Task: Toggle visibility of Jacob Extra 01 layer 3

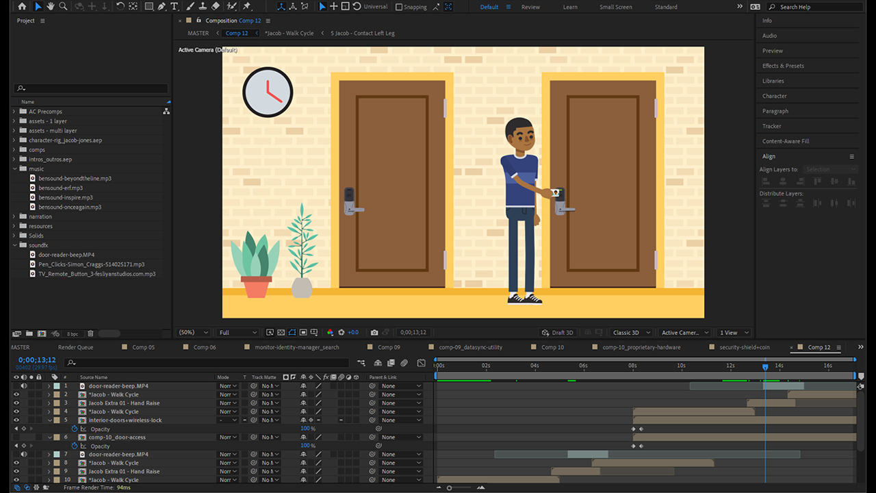Action: [x=16, y=403]
